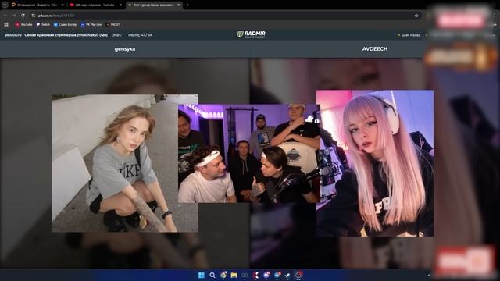Open File Explorer from the taskbar

click(x=234, y=276)
